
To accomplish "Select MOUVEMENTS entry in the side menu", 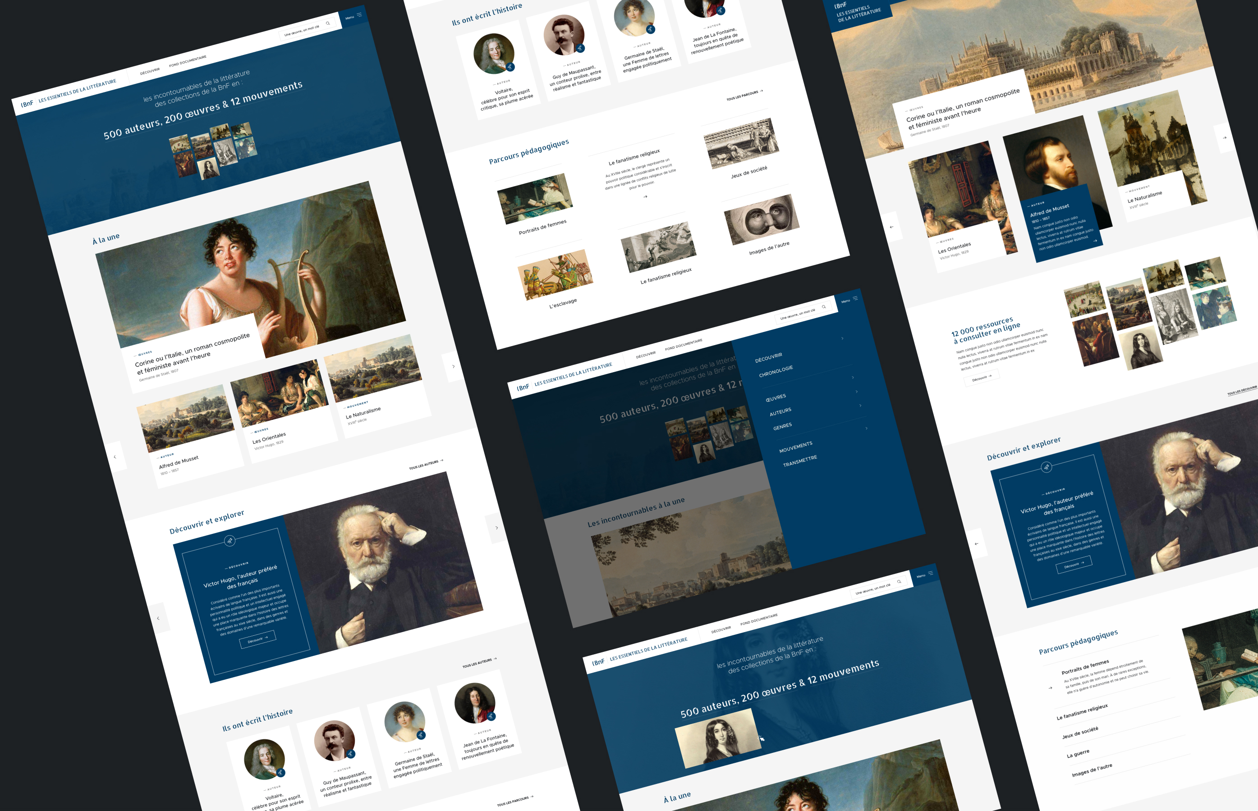I will click(796, 447).
